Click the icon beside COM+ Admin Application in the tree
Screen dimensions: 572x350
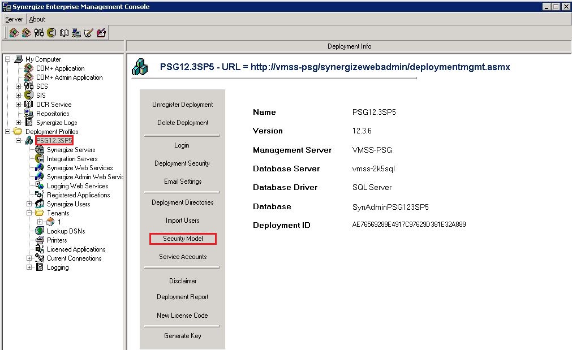(x=29, y=77)
